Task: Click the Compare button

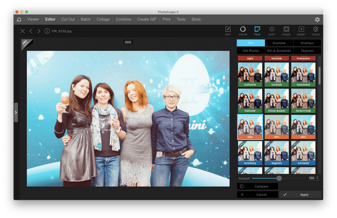Action: click(257, 186)
